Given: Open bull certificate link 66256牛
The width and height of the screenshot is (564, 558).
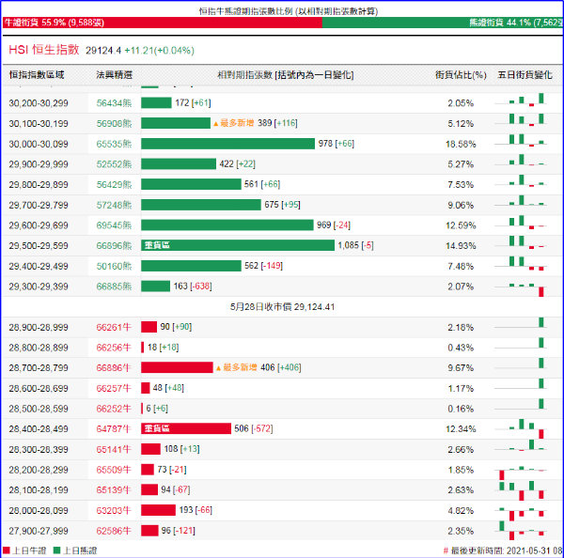Looking at the screenshot, I should pyautogui.click(x=114, y=348).
